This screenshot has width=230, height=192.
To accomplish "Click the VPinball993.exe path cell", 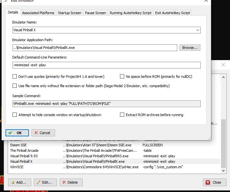I will 96,156.
